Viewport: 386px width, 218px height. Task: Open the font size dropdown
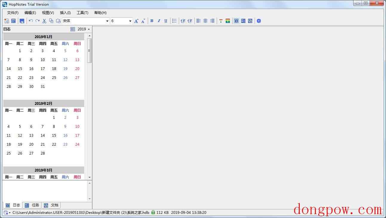(x=130, y=21)
